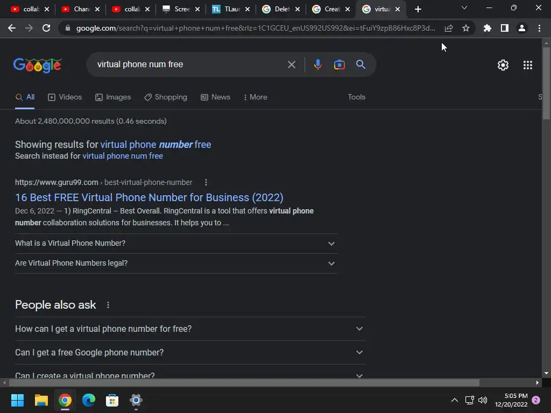Open options for guru99 result
551x413 pixels.
206,182
